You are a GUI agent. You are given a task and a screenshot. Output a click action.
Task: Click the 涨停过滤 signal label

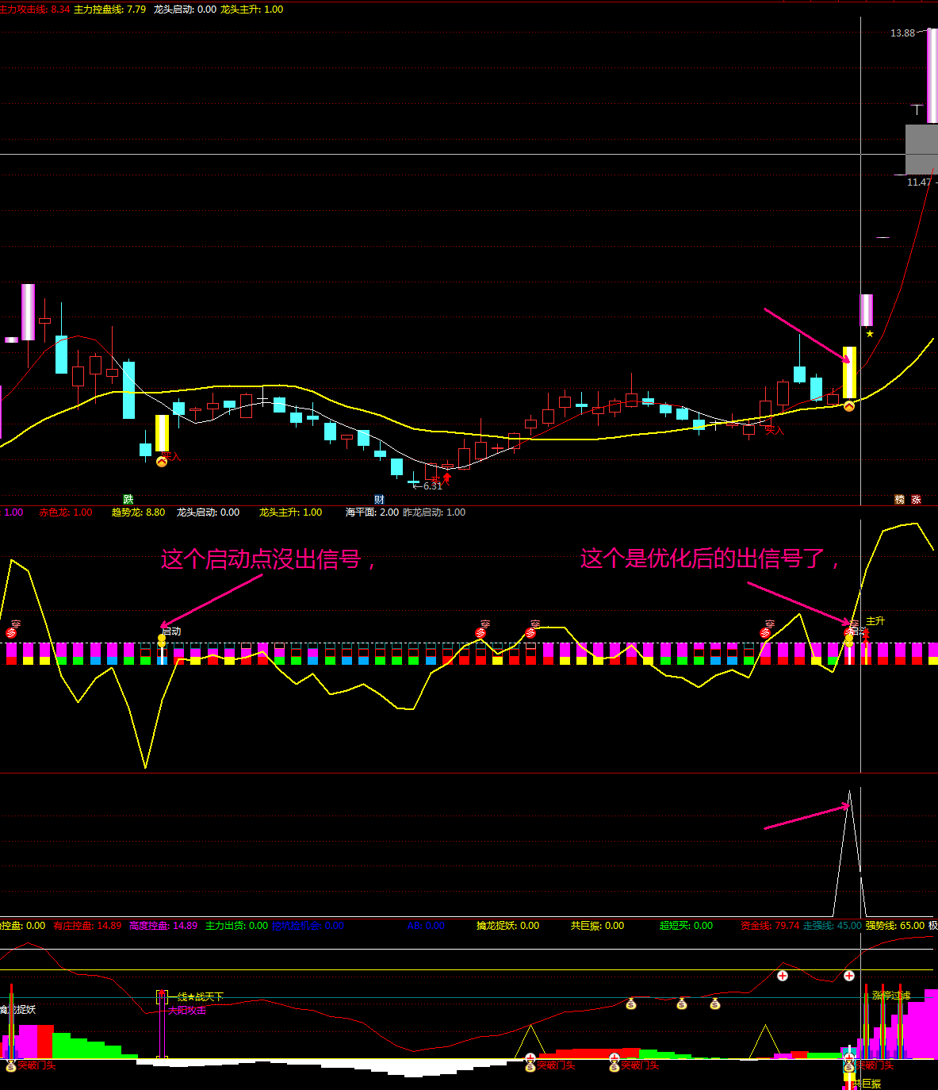(x=891, y=996)
